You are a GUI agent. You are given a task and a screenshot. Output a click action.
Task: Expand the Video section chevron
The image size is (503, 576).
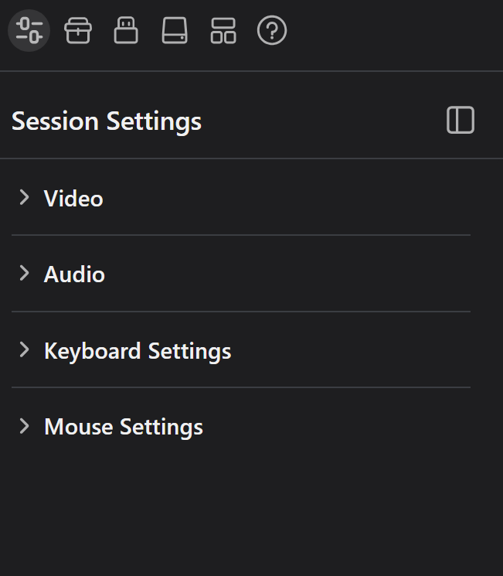click(24, 197)
